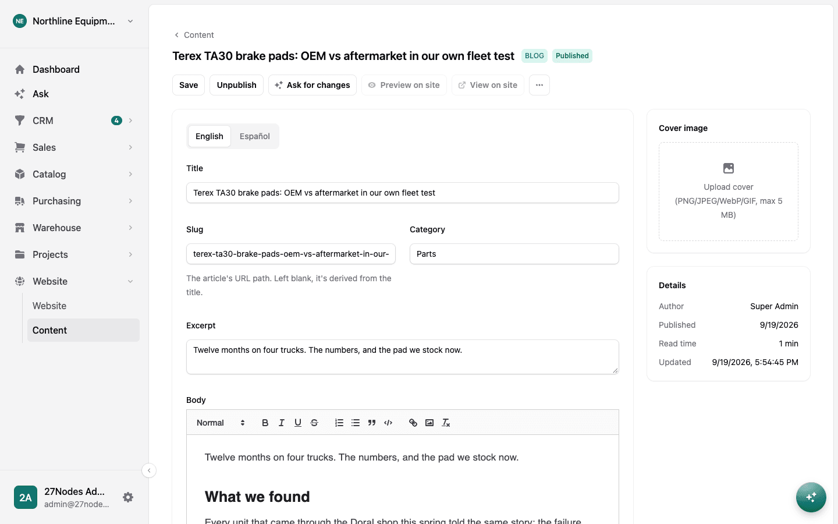Image resolution: width=838 pixels, height=524 pixels.
Task: Insert an image in the body editor
Action: (x=429, y=423)
